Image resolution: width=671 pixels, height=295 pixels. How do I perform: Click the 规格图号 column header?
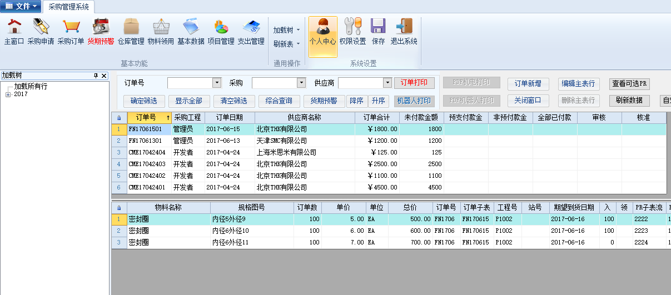point(252,208)
